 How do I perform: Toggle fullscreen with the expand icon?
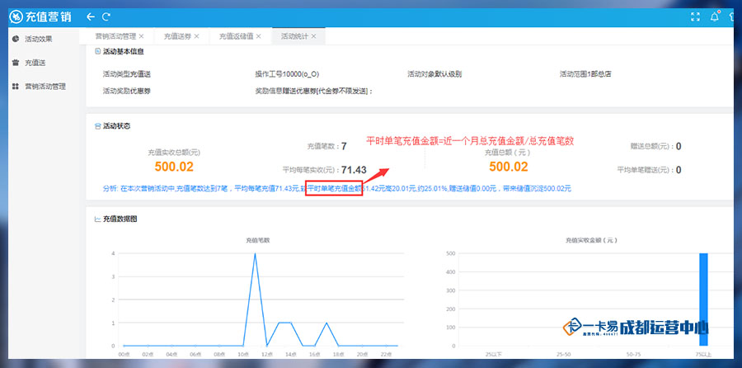(x=695, y=17)
